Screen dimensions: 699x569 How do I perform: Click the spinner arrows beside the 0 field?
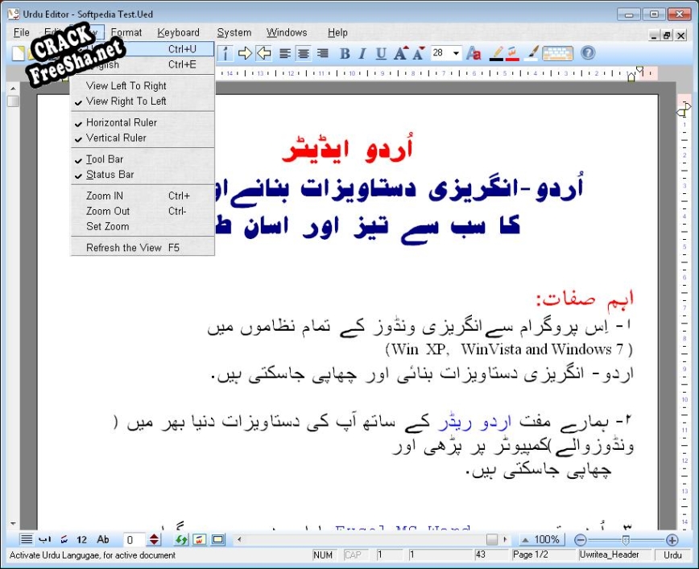coord(155,539)
